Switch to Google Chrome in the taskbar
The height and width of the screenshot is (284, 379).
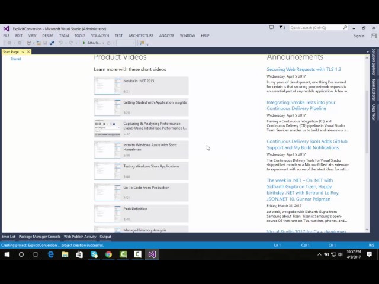tap(108, 254)
